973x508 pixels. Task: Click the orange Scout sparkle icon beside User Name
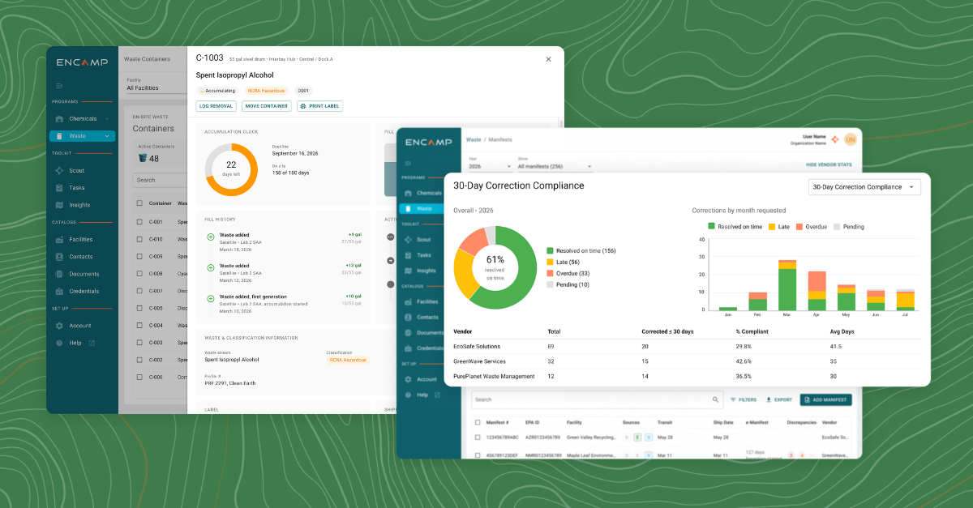click(x=835, y=139)
